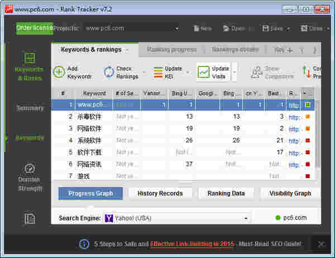Click the orange swatch in 杀毒软件 row
Viewport: 335px width, 258px height.
[x=308, y=117]
